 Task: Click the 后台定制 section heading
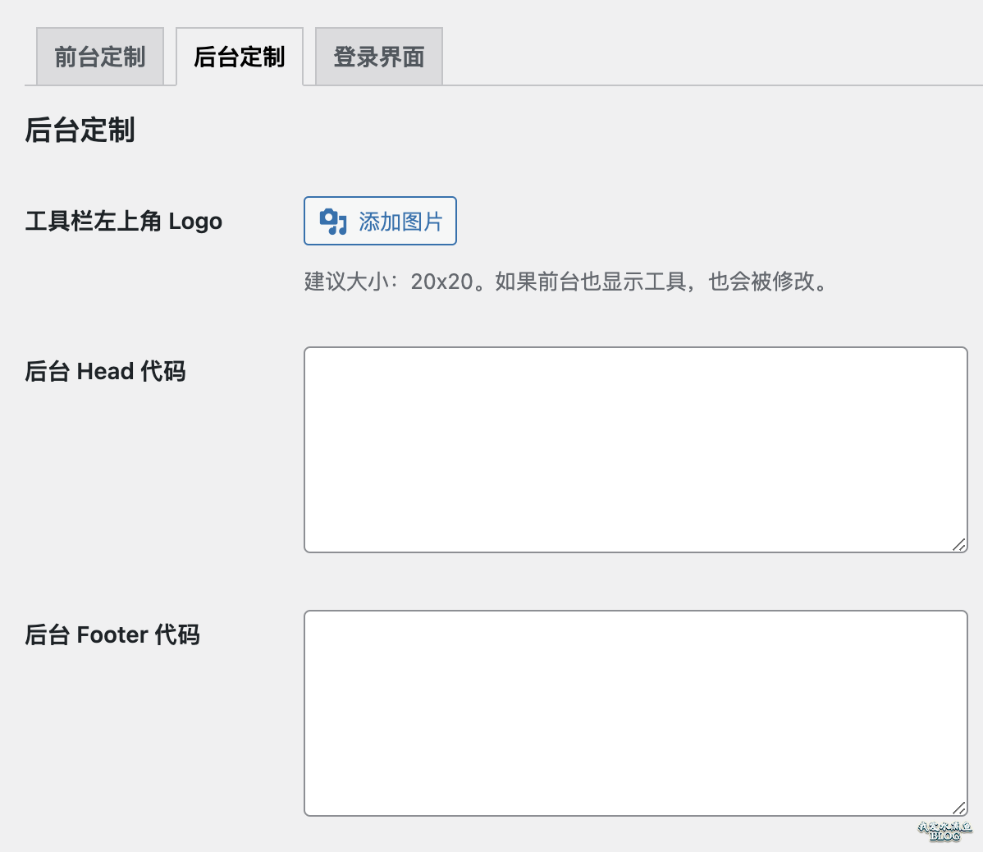pyautogui.click(x=80, y=130)
